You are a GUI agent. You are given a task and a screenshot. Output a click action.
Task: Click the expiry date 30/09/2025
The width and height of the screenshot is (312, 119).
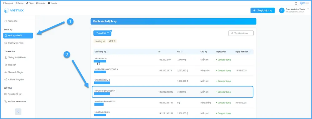(241, 103)
